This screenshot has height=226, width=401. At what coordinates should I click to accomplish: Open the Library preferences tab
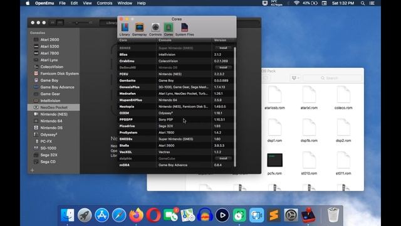(x=125, y=30)
